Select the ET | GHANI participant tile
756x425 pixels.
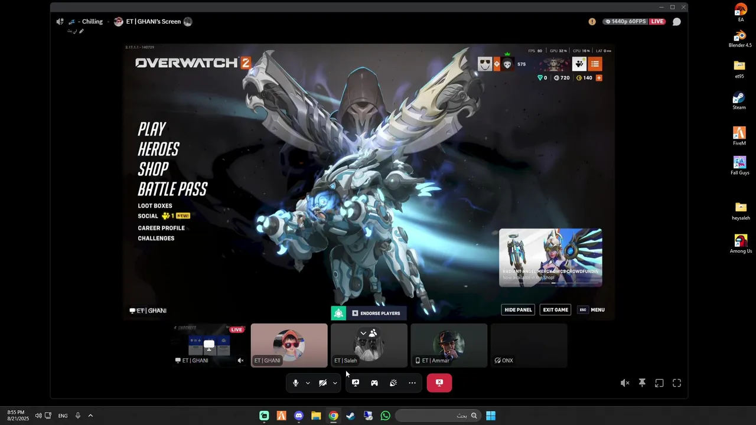click(x=289, y=345)
